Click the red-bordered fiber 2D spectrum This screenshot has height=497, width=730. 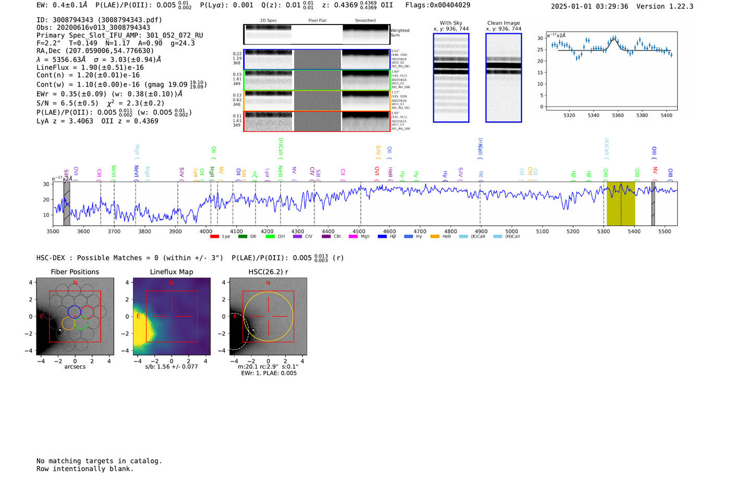tap(317, 121)
